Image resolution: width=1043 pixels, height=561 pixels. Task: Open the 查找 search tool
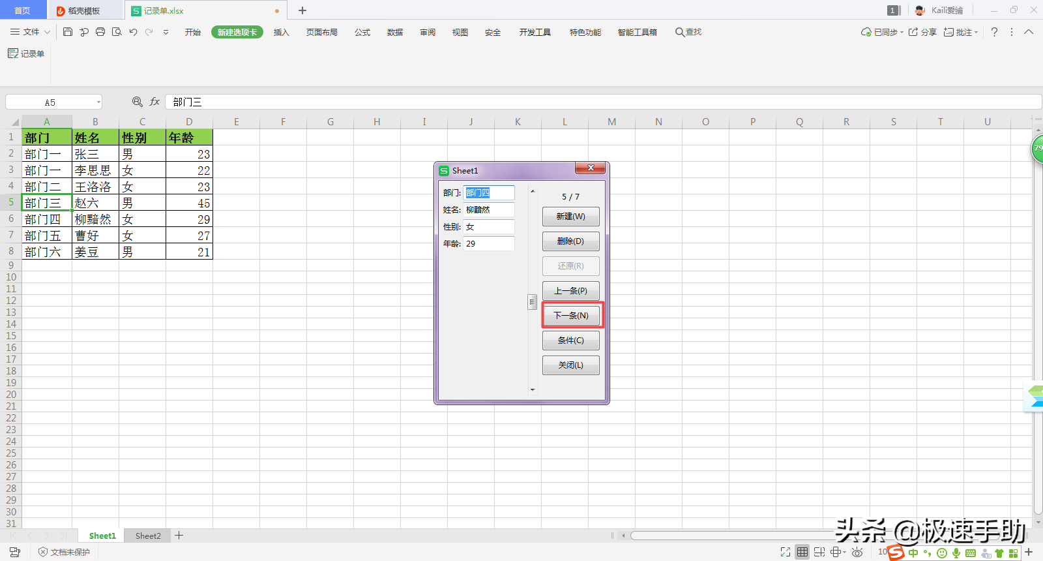[x=688, y=32]
